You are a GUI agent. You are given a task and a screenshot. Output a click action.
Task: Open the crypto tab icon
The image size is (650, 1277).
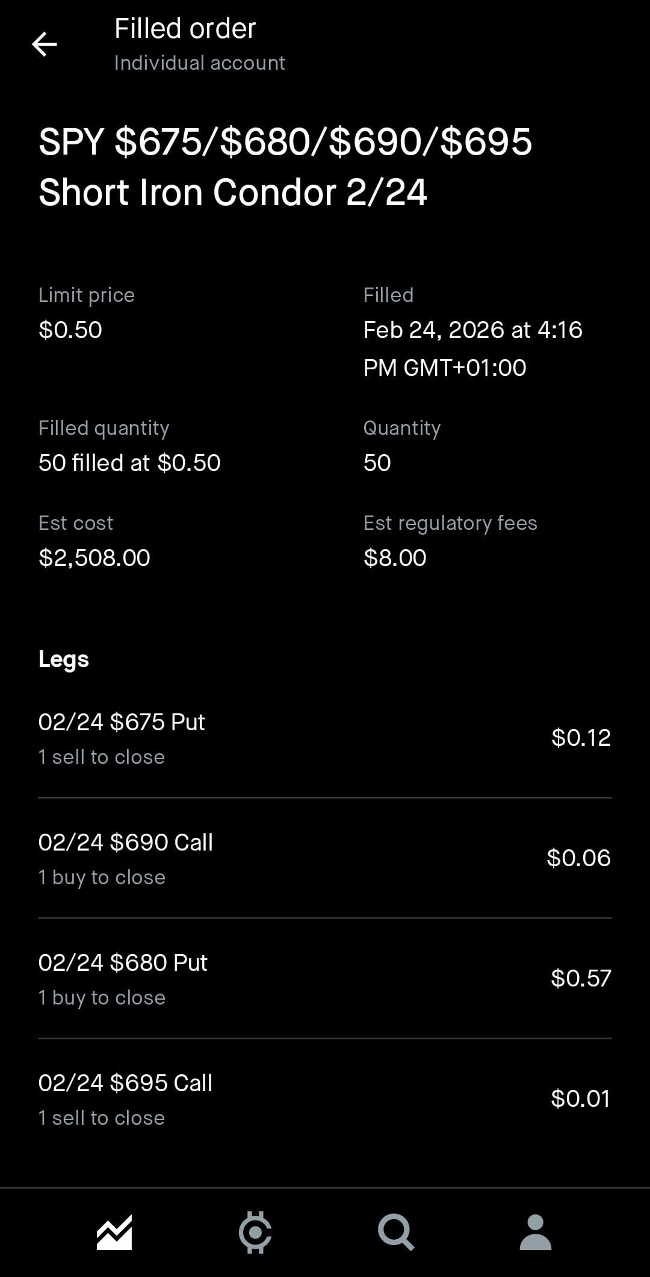pos(255,1232)
